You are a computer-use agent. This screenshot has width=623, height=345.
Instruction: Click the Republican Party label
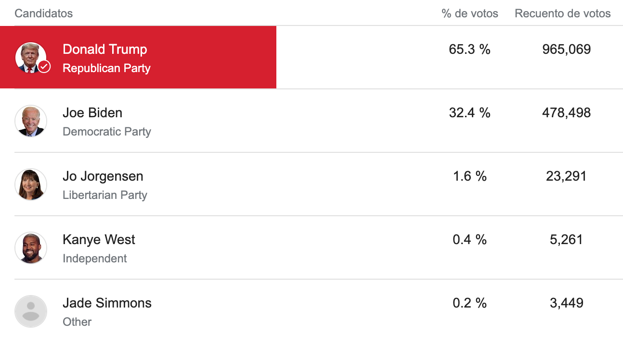[x=106, y=68]
